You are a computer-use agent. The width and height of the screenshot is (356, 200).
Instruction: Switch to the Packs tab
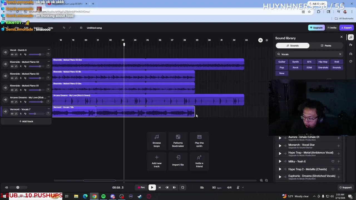pyautogui.click(x=326, y=46)
